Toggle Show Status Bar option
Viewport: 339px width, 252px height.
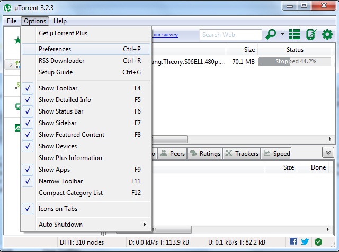pyautogui.click(x=86, y=111)
